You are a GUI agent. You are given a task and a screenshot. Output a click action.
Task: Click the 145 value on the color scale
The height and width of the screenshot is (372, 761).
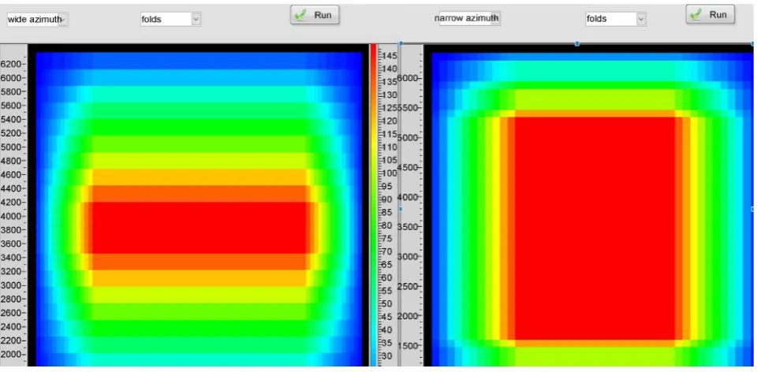(x=390, y=56)
